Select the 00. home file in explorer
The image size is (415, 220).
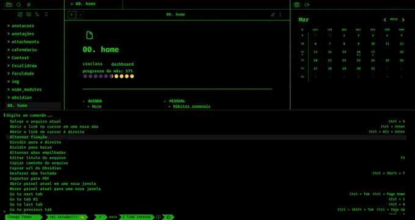33,105
